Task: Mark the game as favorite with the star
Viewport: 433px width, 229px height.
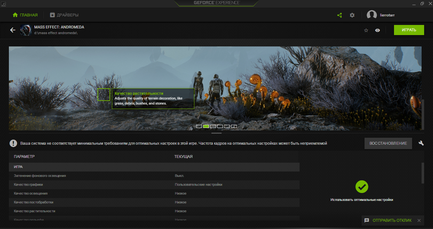Action: (366, 30)
